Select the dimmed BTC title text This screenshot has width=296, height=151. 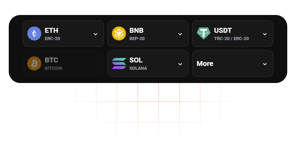[x=51, y=60]
